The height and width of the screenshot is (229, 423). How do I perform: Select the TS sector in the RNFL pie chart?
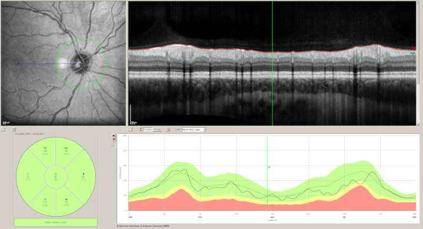45,151
